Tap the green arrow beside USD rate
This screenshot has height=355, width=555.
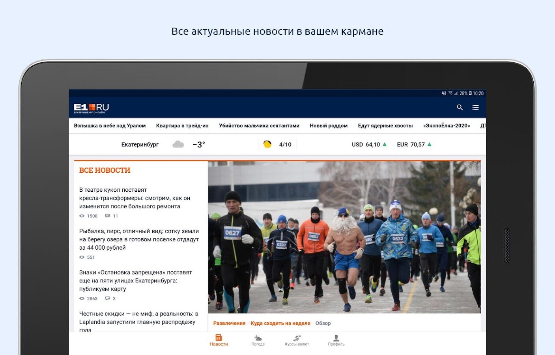tap(385, 144)
